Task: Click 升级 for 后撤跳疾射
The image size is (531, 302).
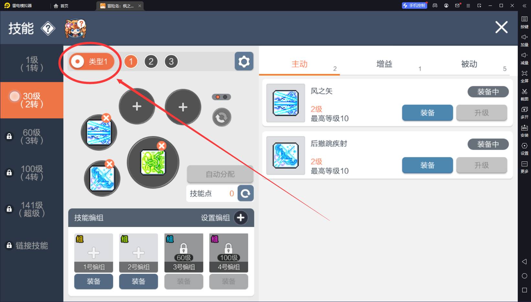Action: point(482,165)
